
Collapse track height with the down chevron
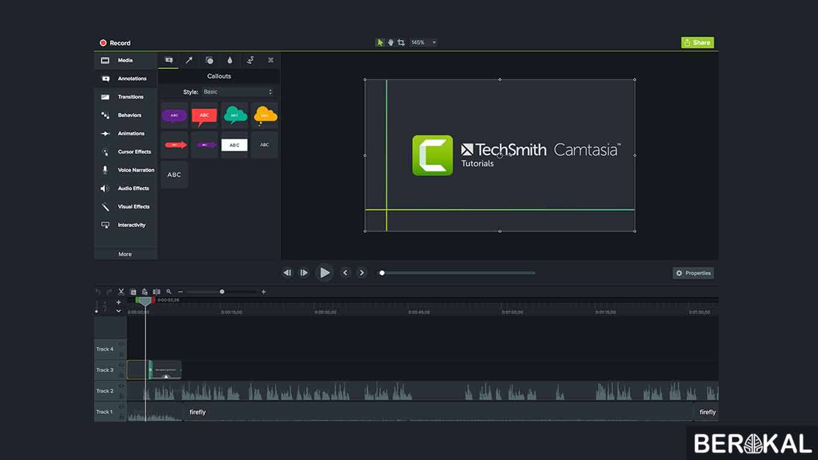pyautogui.click(x=119, y=311)
